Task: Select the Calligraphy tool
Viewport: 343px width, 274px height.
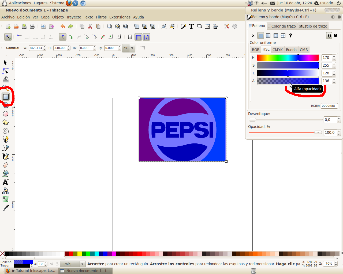Action: click(6, 157)
